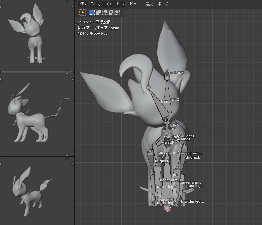Choose the 'subtract selection' mode icon

(105, 12)
